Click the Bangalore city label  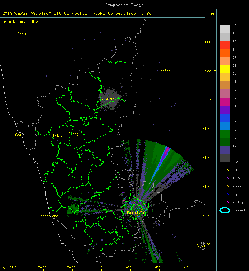pos(136,212)
